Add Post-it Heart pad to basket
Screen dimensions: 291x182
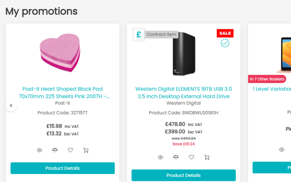coord(86,150)
